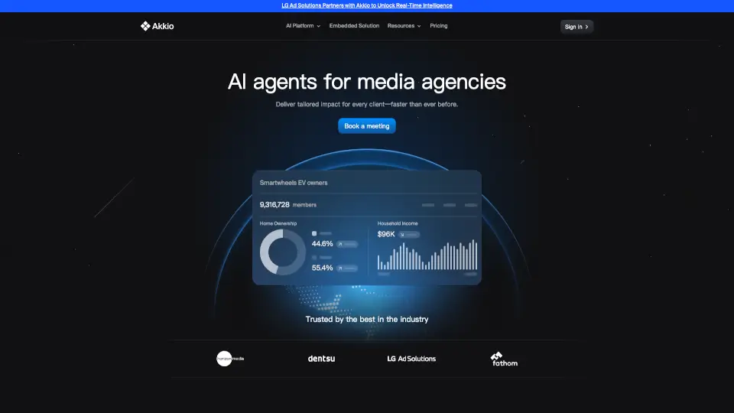Click the trend badge beside $96K

[x=410, y=234]
